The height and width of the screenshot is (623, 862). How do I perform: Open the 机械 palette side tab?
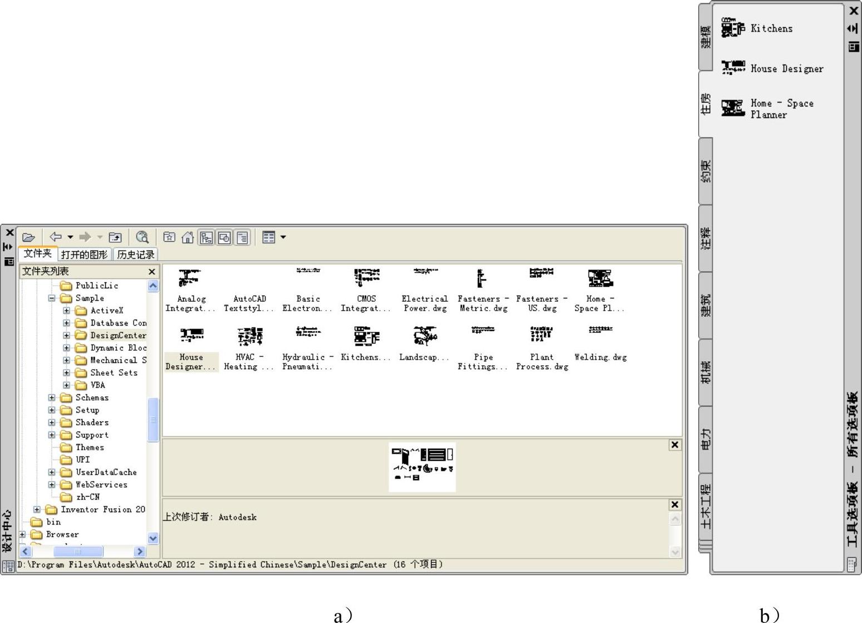(706, 372)
